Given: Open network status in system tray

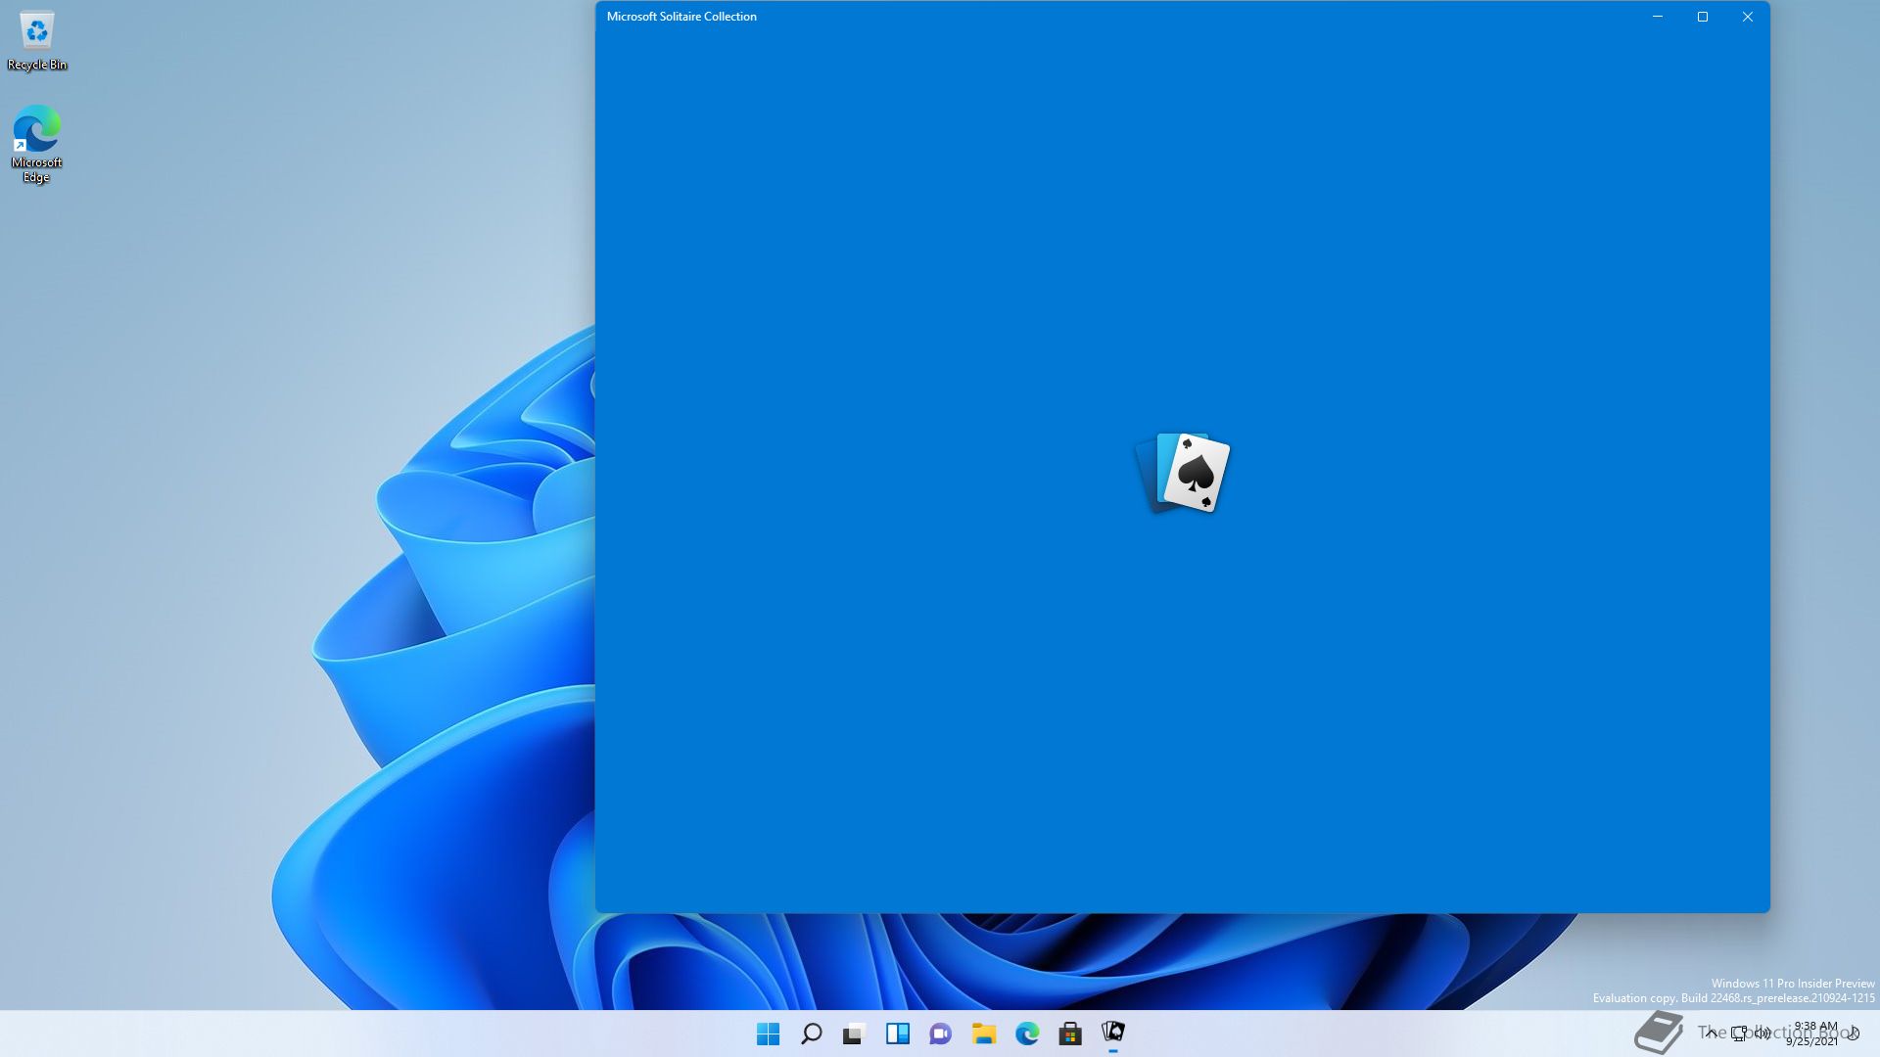Looking at the screenshot, I should click(1739, 1034).
